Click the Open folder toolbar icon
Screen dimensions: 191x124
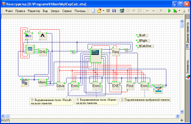(x=99, y=11)
